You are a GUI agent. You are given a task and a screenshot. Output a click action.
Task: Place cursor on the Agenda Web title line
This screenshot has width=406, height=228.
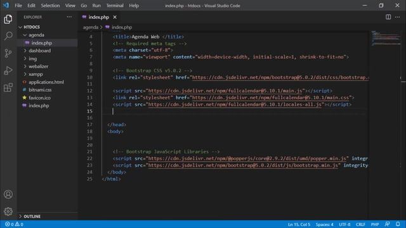(148, 37)
